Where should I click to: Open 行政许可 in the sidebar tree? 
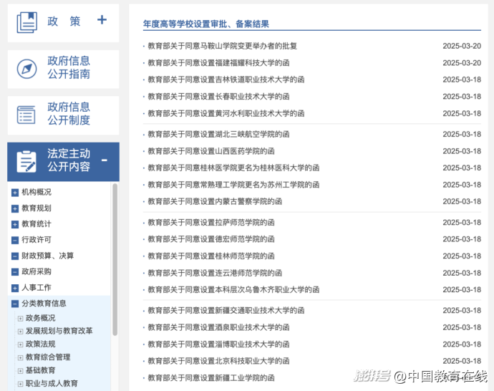pos(36,240)
